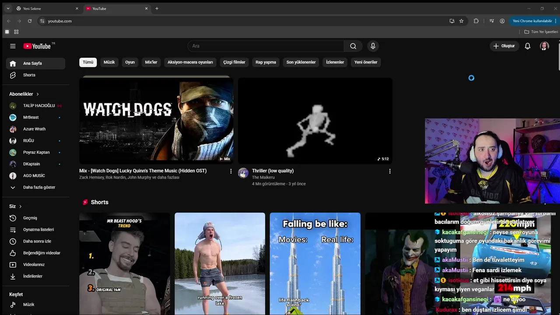Image resolution: width=560 pixels, height=315 pixels.
Task: Click the YouTube logo
Action: (37, 46)
